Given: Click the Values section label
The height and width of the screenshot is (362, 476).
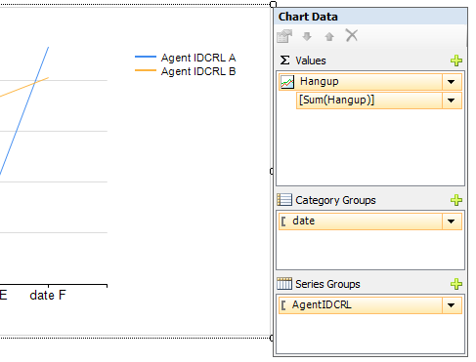Looking at the screenshot, I should 311,60.
